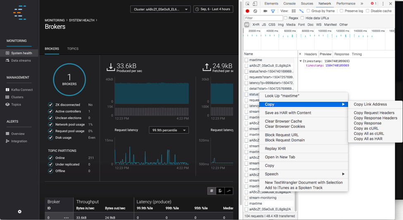Clear the network log with the clear icon
Viewport: 403px width, 220px height.
pos(255,11)
